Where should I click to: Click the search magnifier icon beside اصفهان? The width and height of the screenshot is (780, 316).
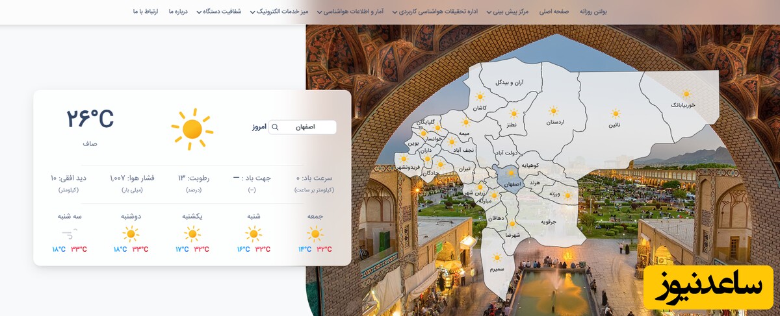pos(275,127)
